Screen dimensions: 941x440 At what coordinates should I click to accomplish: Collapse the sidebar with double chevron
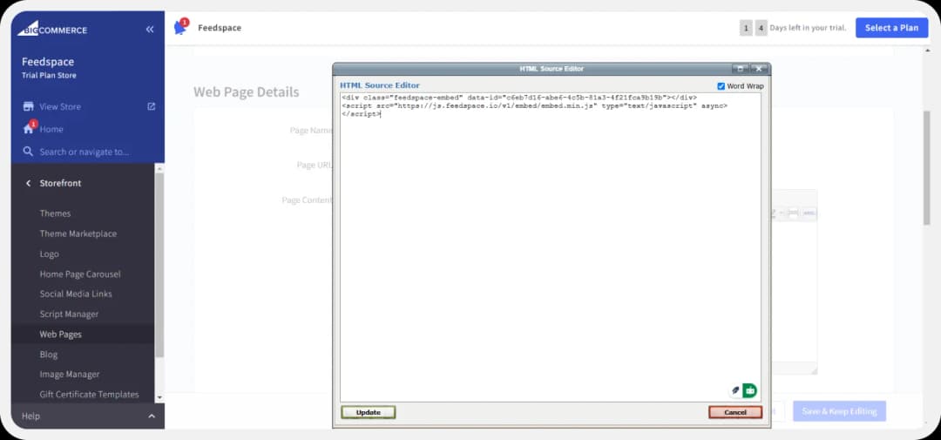pyautogui.click(x=150, y=29)
